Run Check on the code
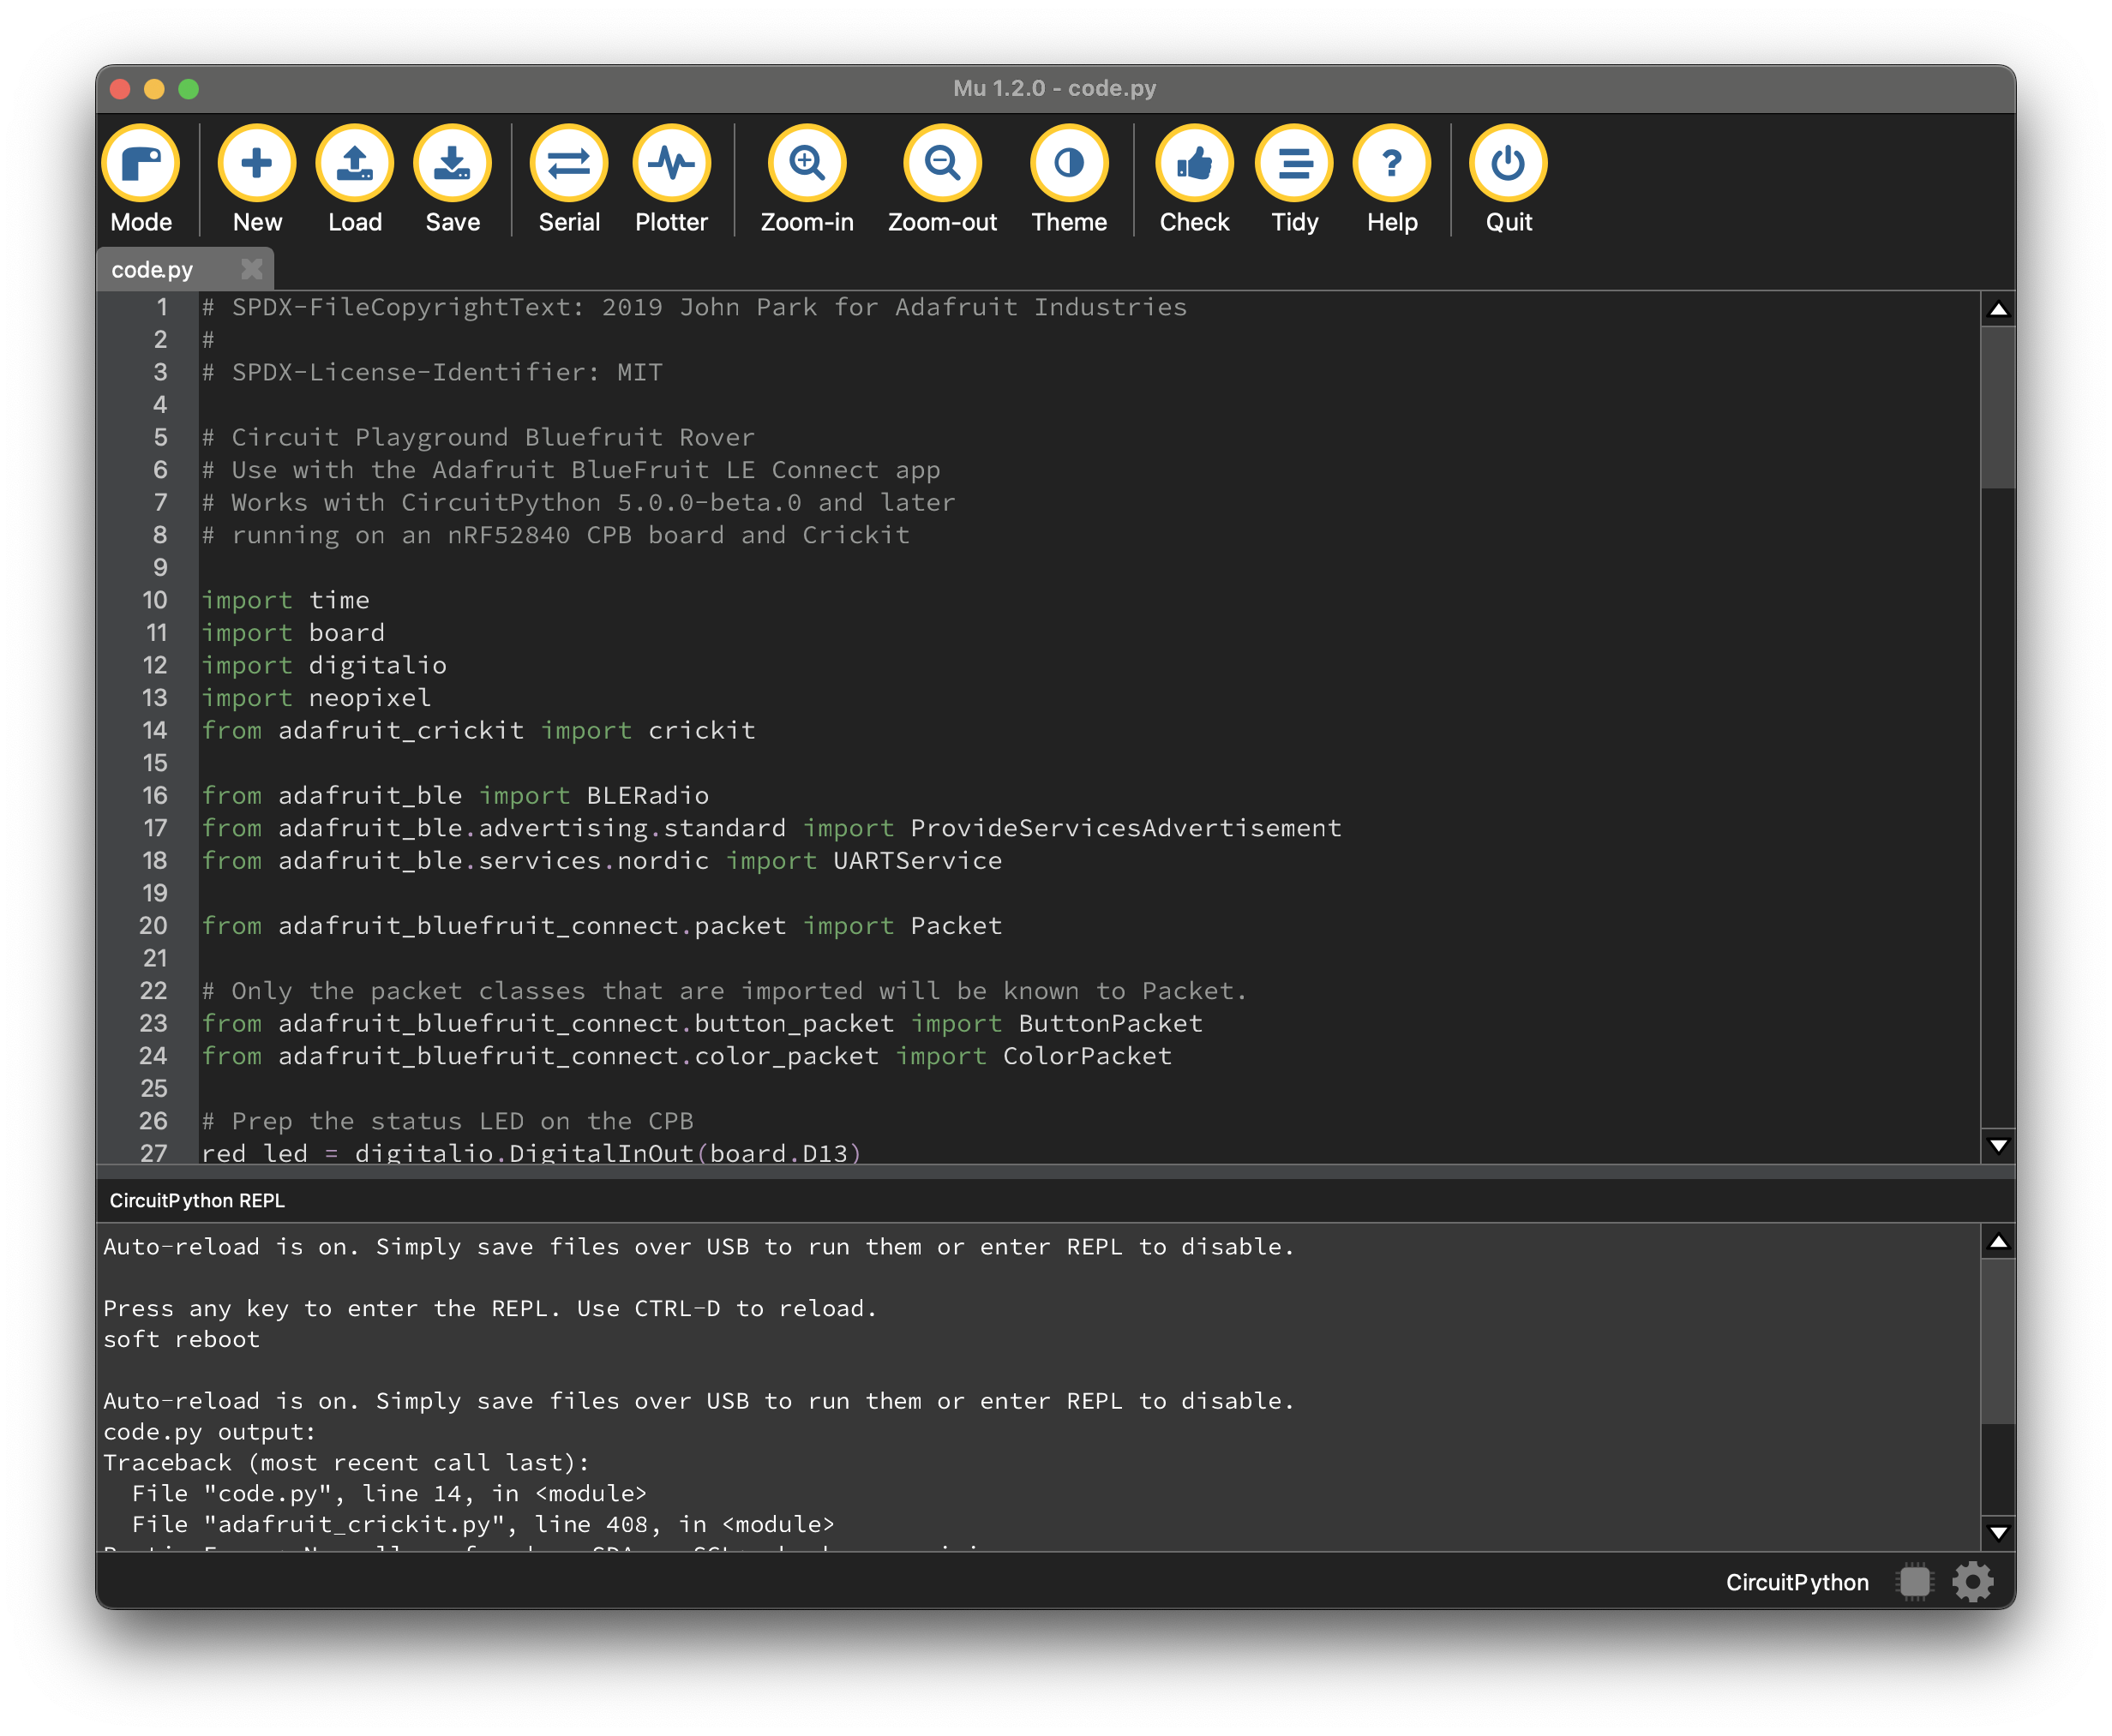The height and width of the screenshot is (1736, 2112). pyautogui.click(x=1193, y=163)
